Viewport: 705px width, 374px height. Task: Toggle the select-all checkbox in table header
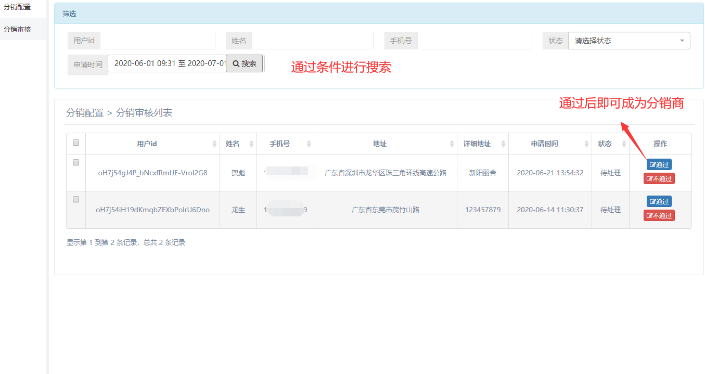(x=76, y=143)
